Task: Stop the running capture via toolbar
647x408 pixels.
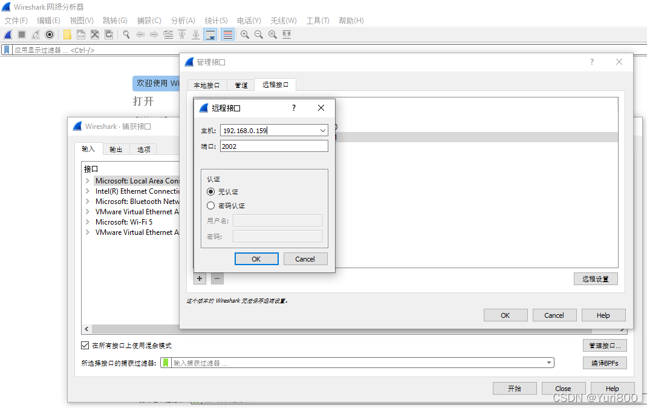Action: [x=22, y=35]
